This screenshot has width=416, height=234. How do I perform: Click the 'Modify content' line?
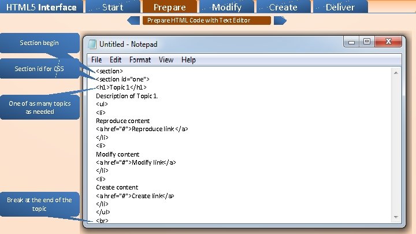(x=117, y=154)
